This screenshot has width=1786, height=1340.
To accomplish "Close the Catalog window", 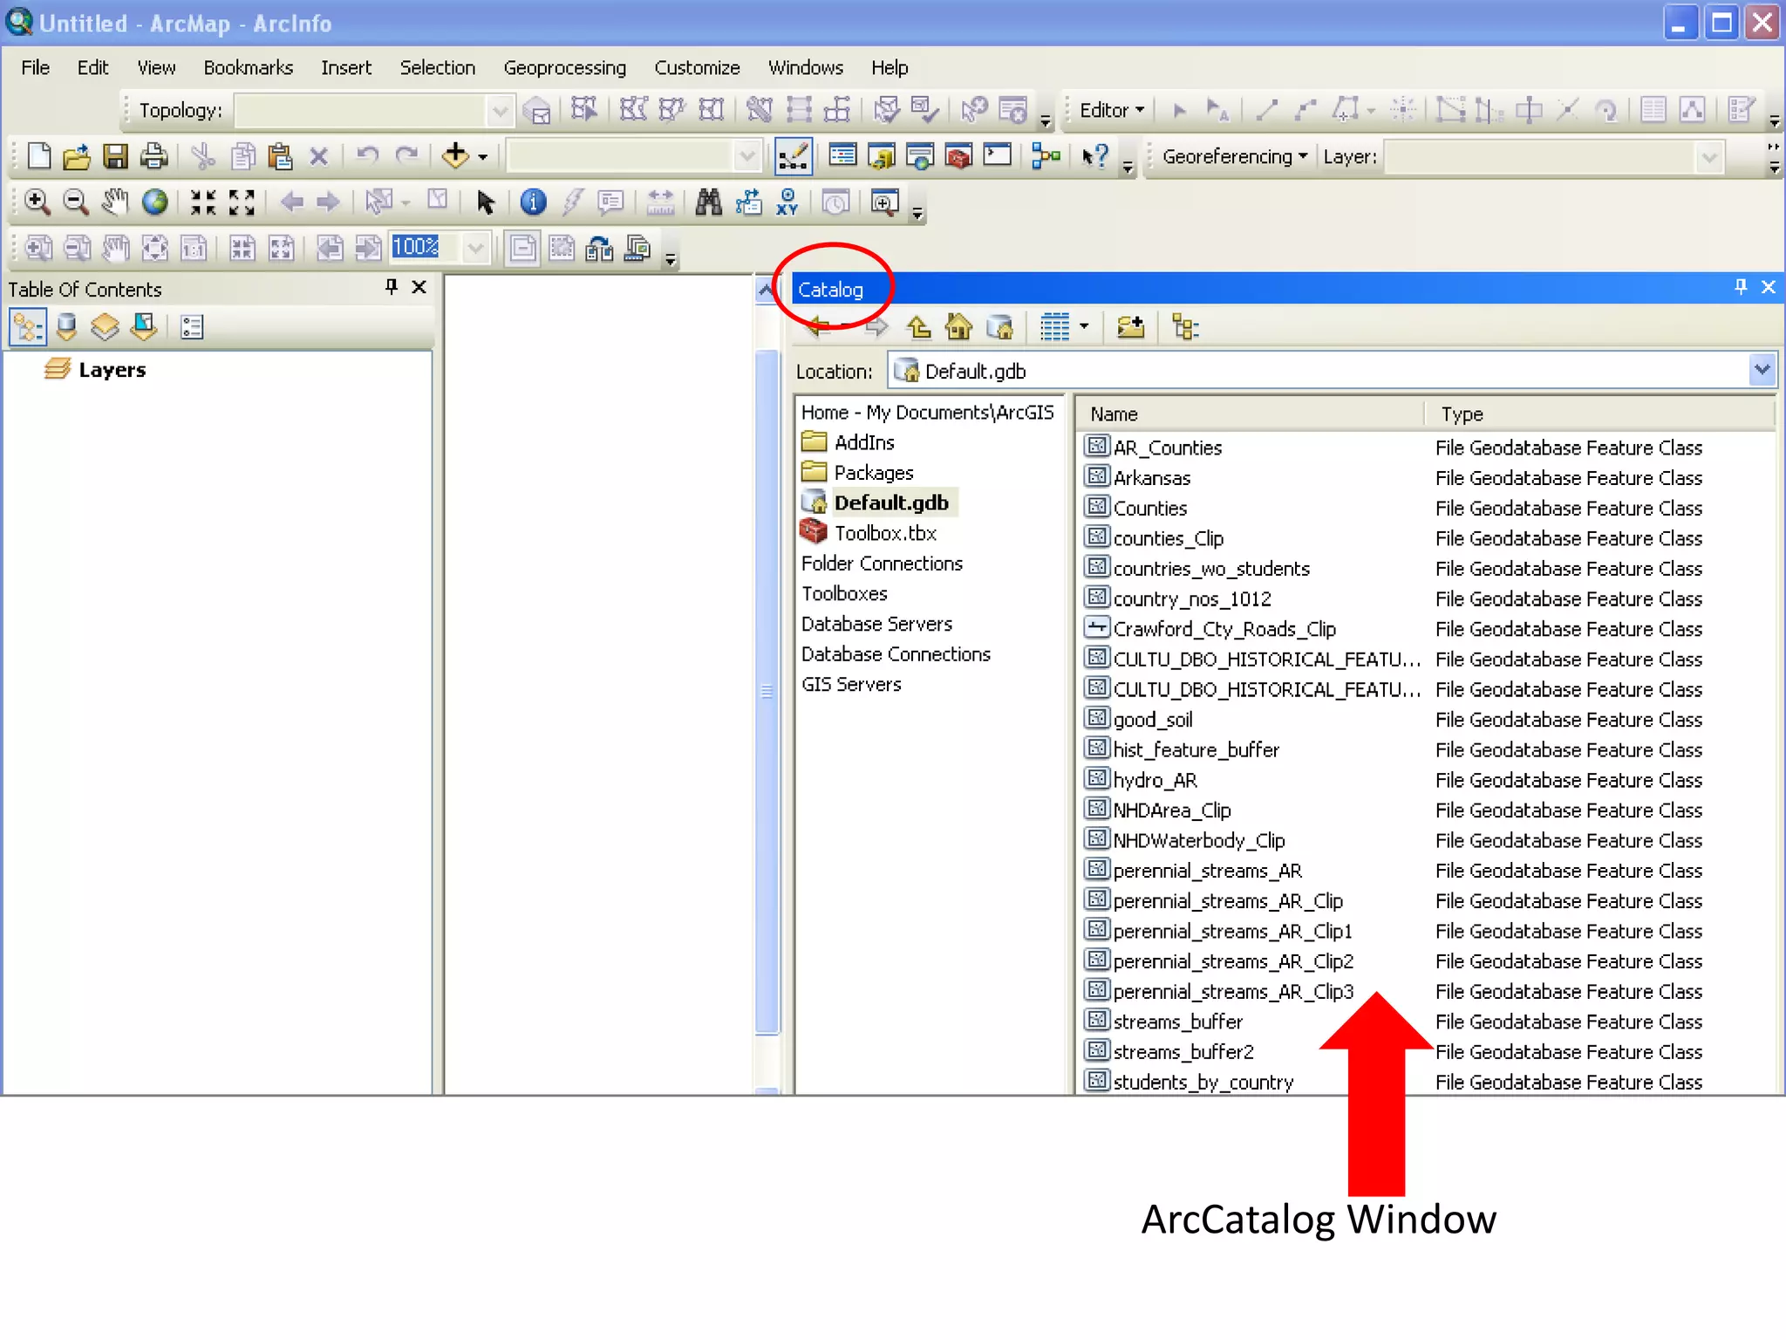I will pyautogui.click(x=1769, y=287).
